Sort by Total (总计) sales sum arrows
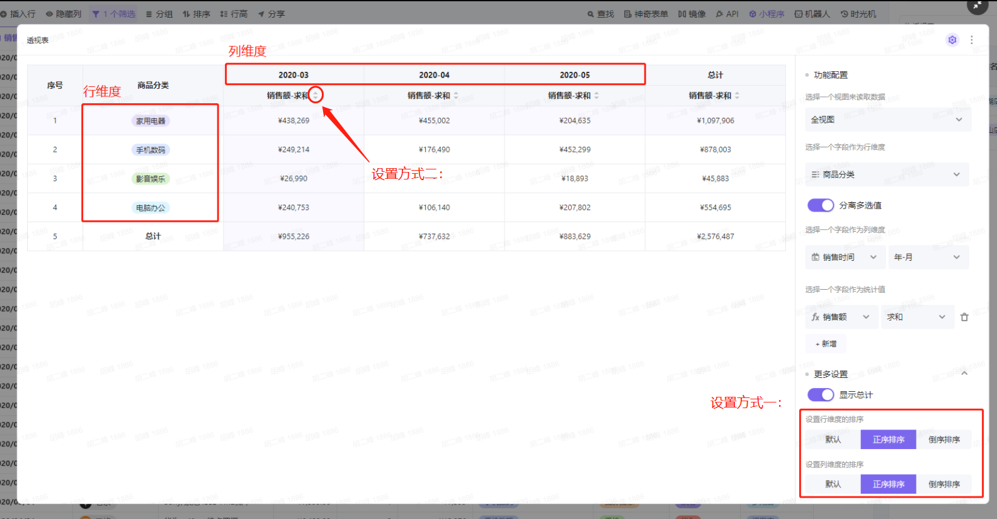Viewport: 997px width, 519px height. click(737, 95)
